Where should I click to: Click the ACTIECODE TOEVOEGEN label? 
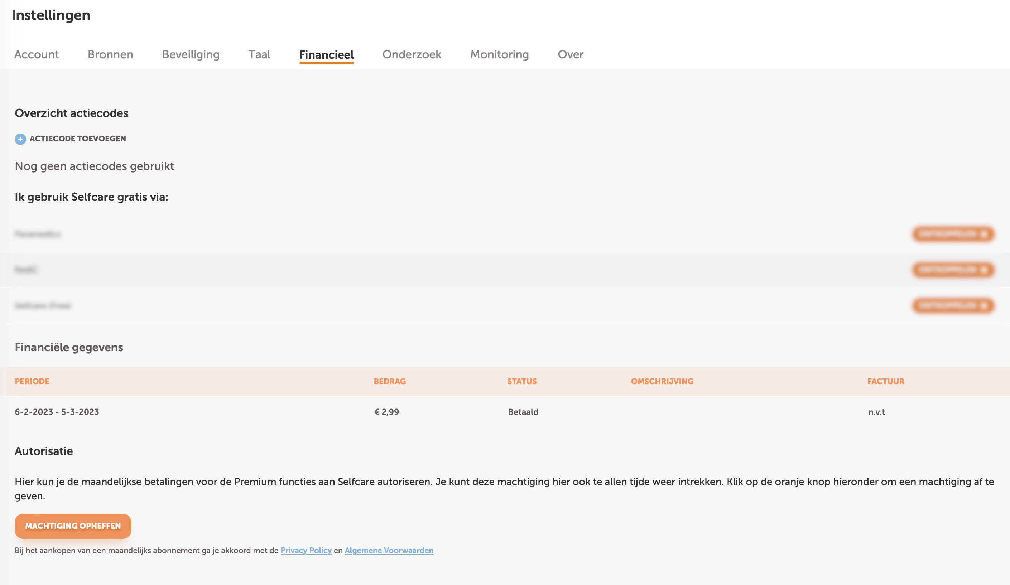tap(77, 139)
